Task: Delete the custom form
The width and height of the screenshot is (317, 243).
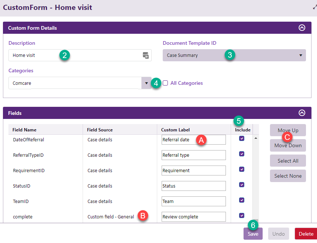Action: pos(306,234)
